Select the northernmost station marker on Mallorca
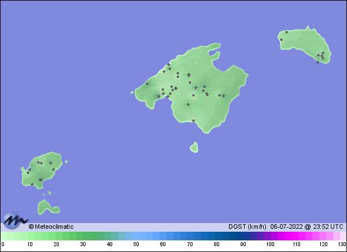This screenshot has height=252, width=347. click(168, 64)
